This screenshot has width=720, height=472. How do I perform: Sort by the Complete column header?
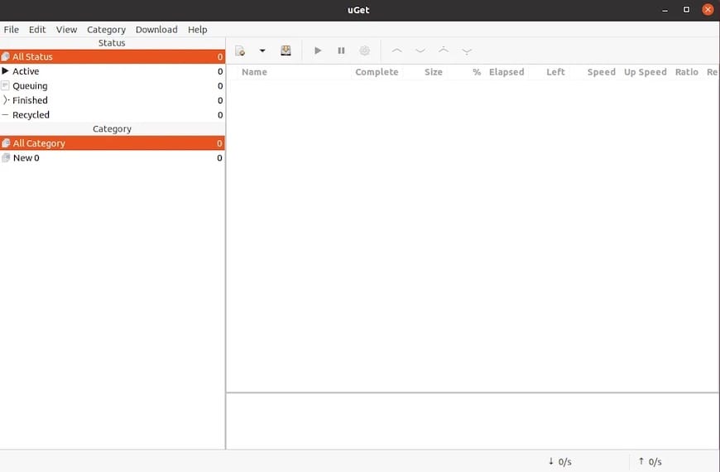coord(377,72)
